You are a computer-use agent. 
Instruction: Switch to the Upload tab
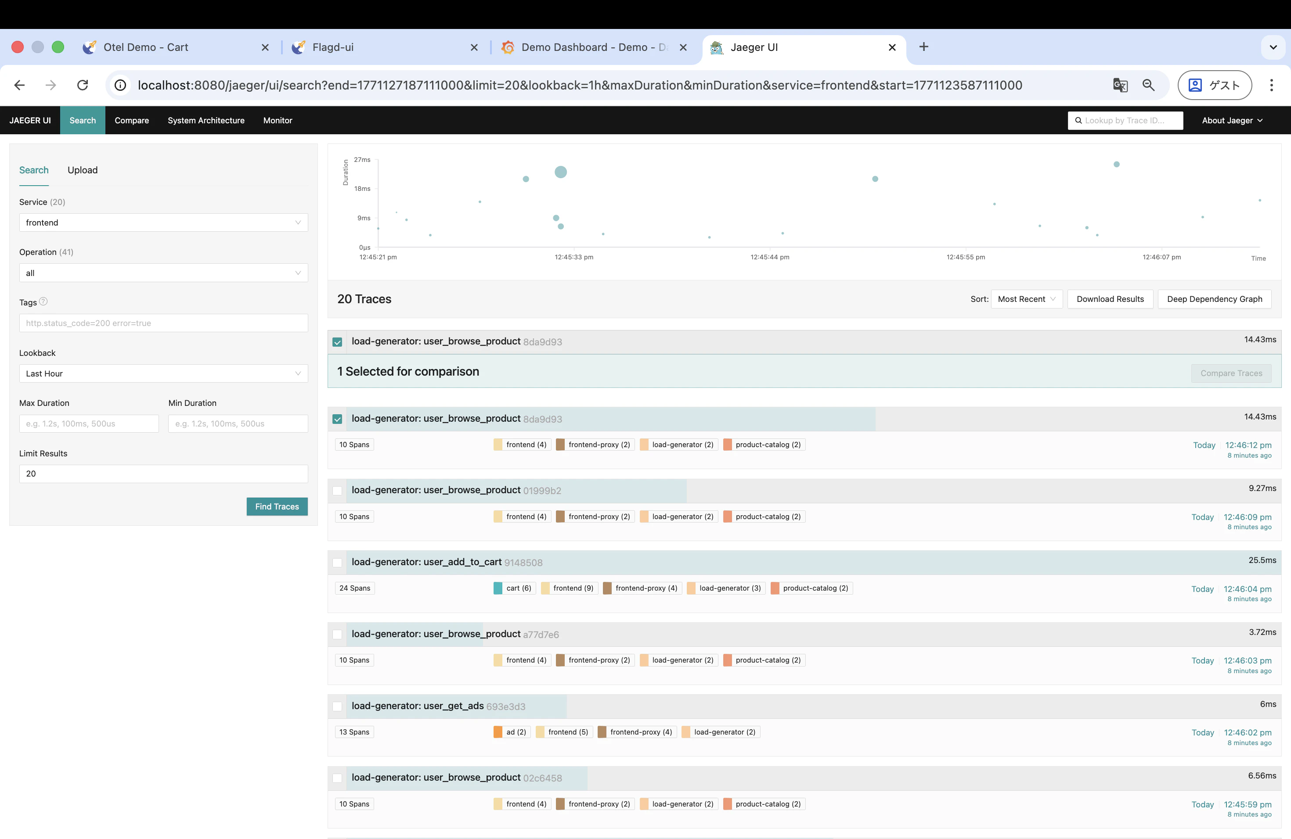(83, 170)
